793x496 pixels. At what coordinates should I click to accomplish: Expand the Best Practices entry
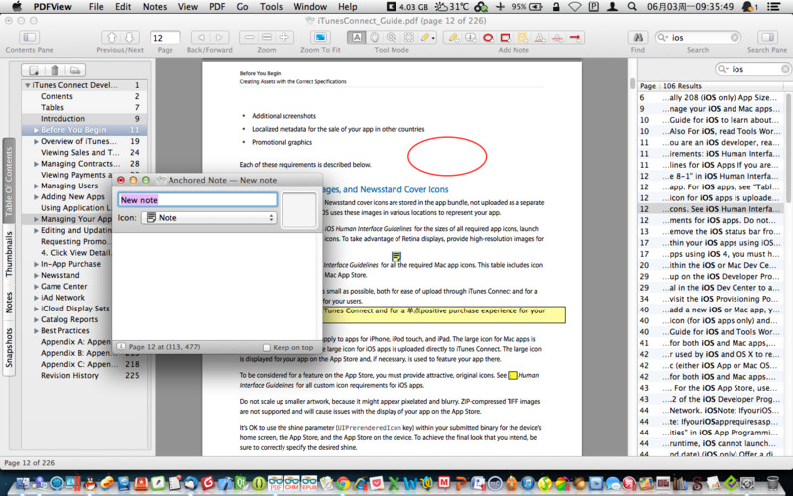pos(36,331)
